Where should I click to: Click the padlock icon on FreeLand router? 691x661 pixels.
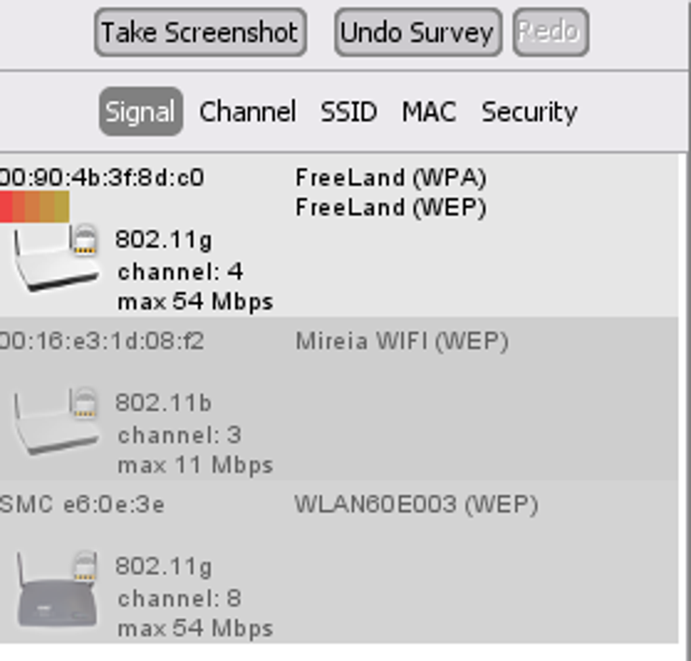(85, 239)
